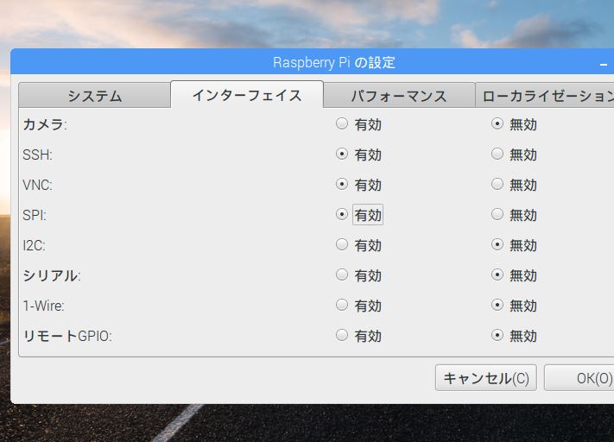
Task: Open the パフォーマンス tab
Action: click(399, 96)
